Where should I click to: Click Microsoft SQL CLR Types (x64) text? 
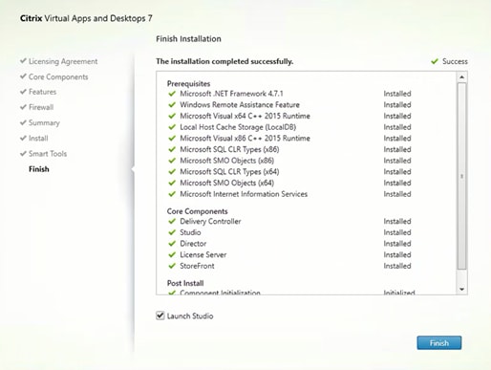click(x=229, y=172)
